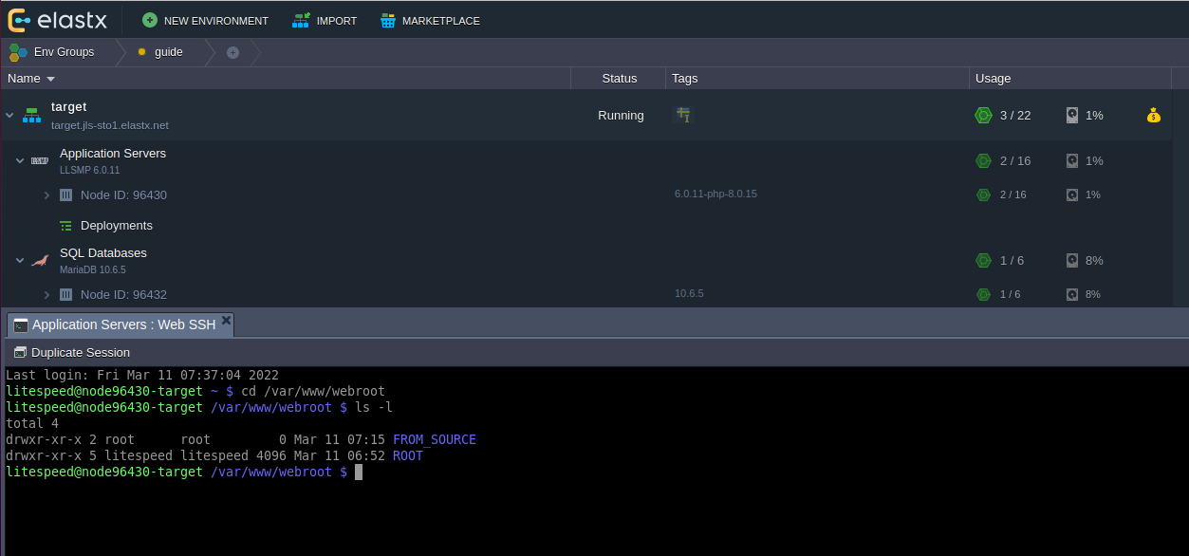Click the tags icon for target environment
The width and height of the screenshot is (1189, 556).
tap(682, 115)
